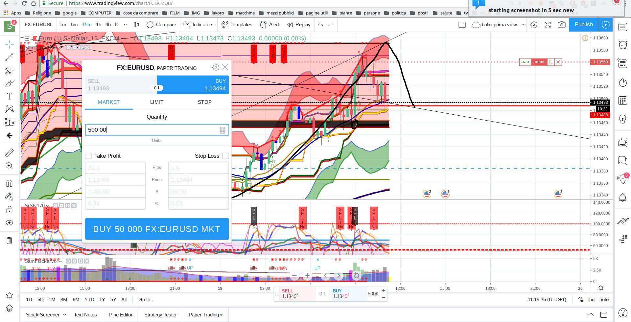631x322 pixels.
Task: Switch to LIMIT order tab
Action: tap(157, 102)
